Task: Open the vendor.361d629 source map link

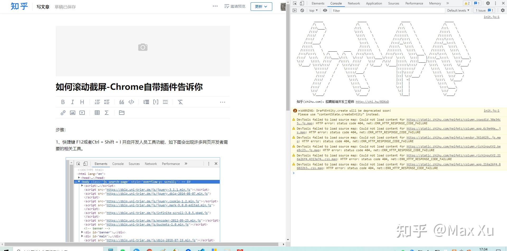Action: (x=453, y=137)
